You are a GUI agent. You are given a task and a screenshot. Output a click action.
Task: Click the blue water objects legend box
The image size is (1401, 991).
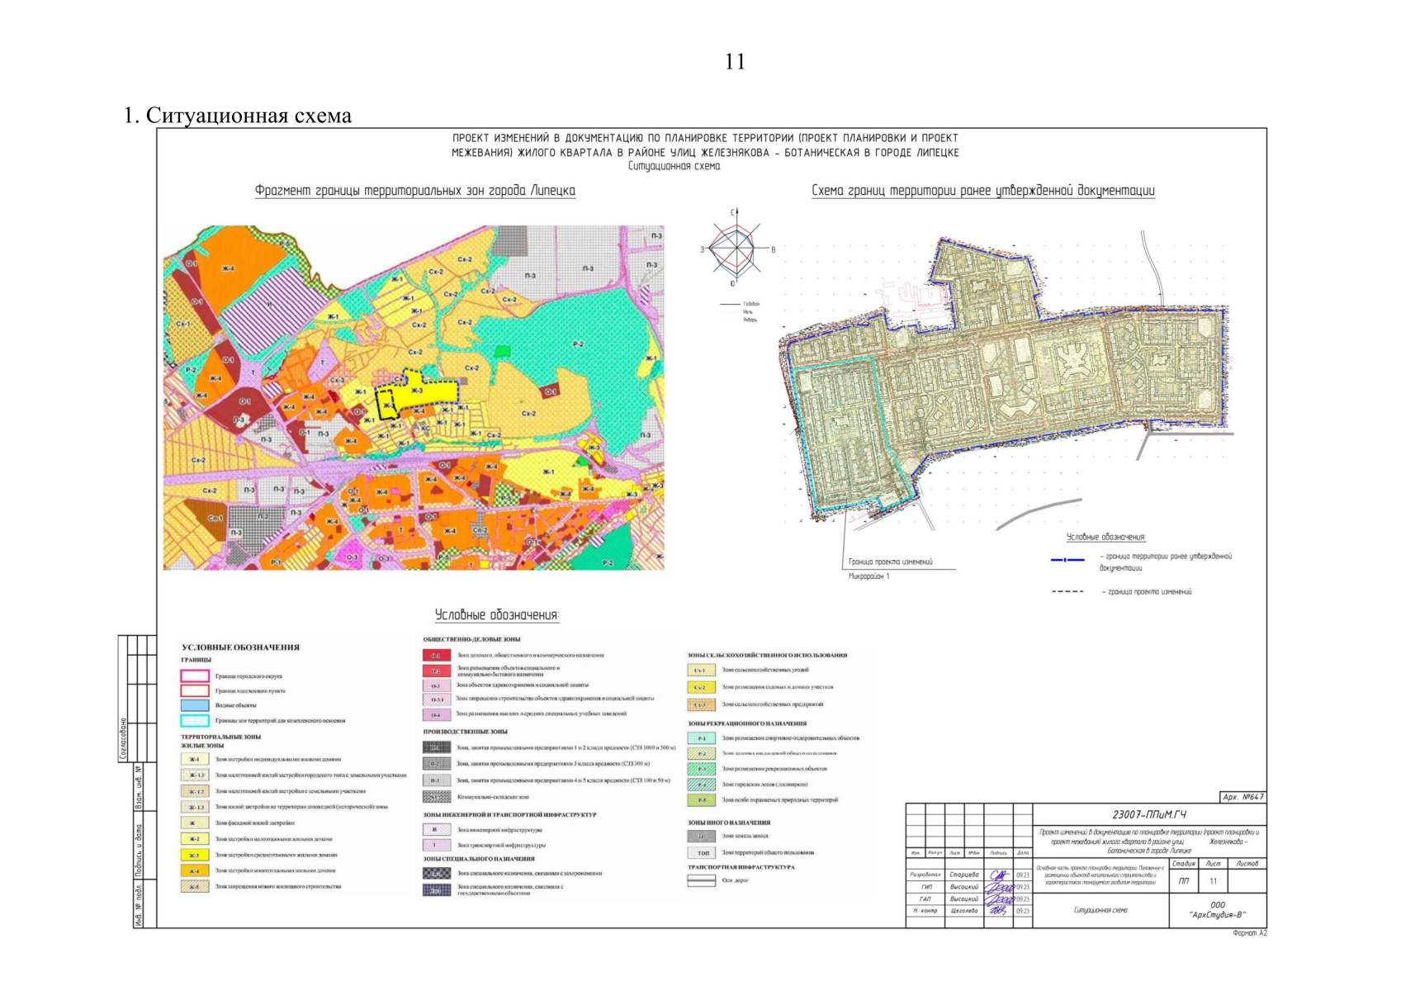pyautogui.click(x=195, y=705)
